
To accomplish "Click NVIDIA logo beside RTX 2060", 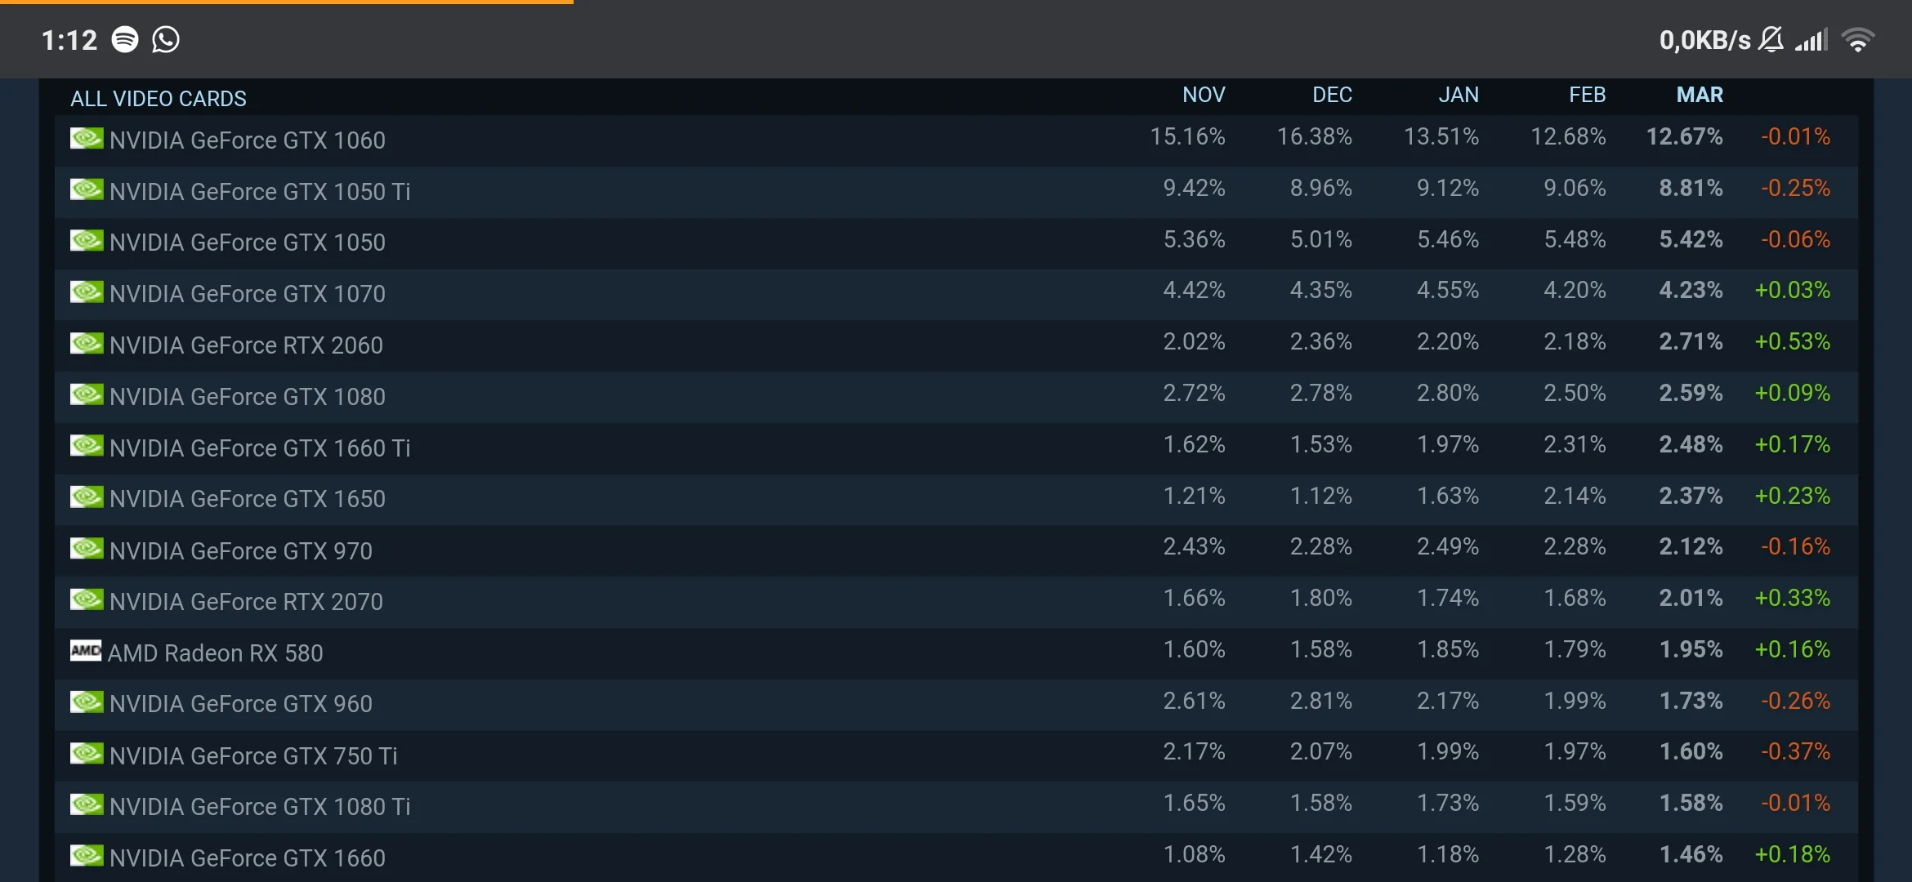I will click(x=87, y=343).
